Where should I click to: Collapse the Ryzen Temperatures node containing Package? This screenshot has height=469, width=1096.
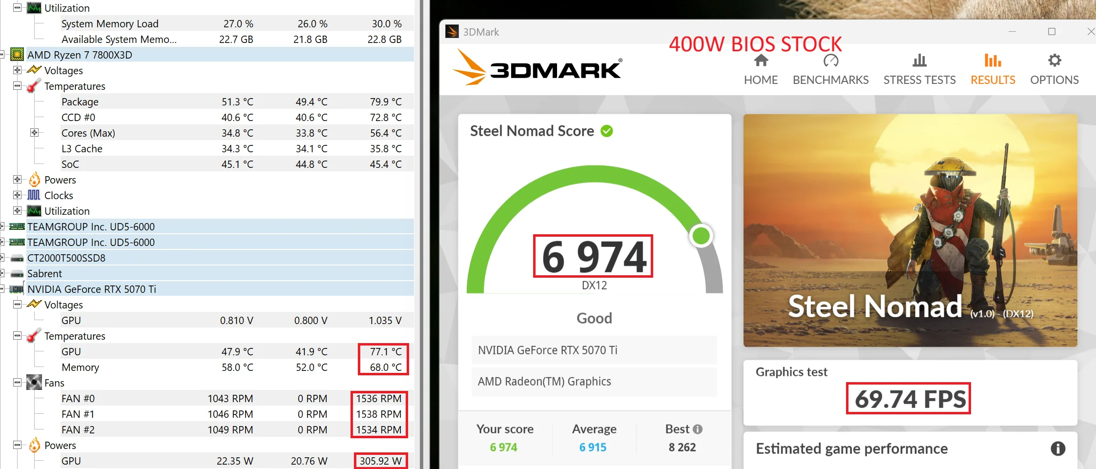pyautogui.click(x=17, y=86)
